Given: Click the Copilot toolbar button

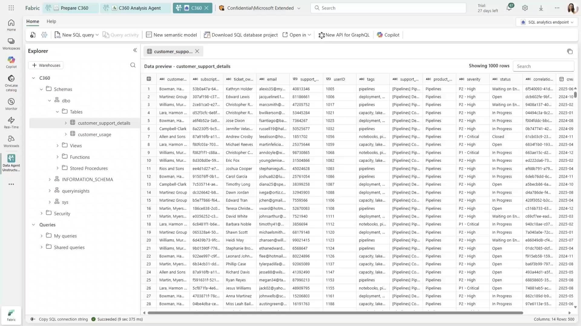Looking at the screenshot, I should click(388, 35).
